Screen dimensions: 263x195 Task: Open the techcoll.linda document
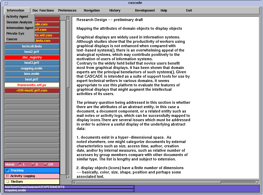(32, 46)
